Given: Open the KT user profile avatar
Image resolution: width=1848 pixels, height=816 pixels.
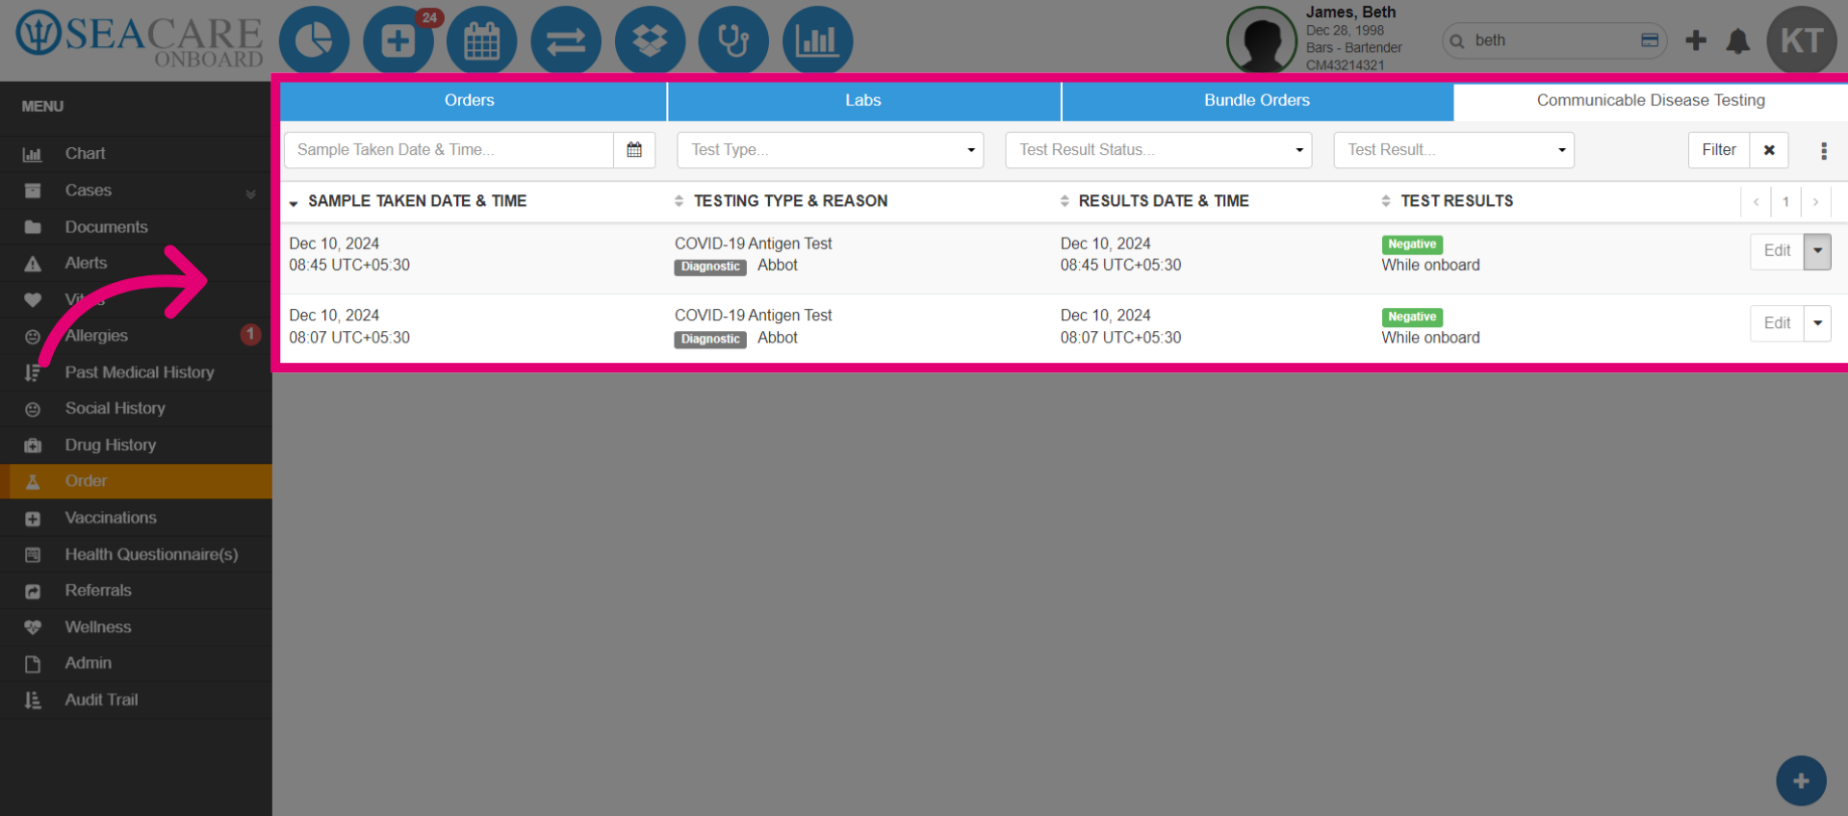Looking at the screenshot, I should pyautogui.click(x=1802, y=40).
